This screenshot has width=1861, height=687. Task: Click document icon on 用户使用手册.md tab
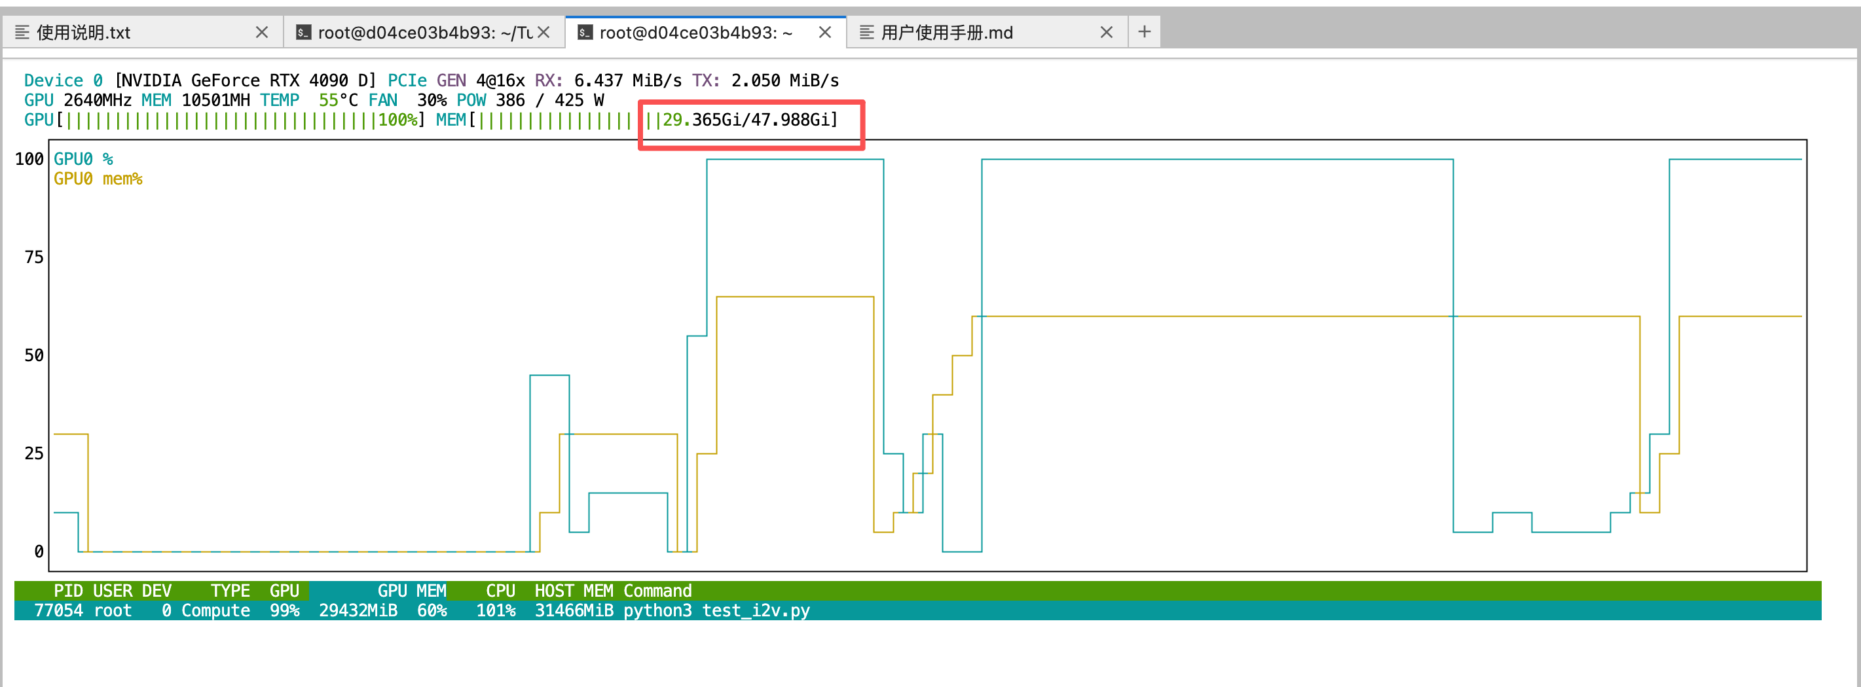[x=866, y=33]
